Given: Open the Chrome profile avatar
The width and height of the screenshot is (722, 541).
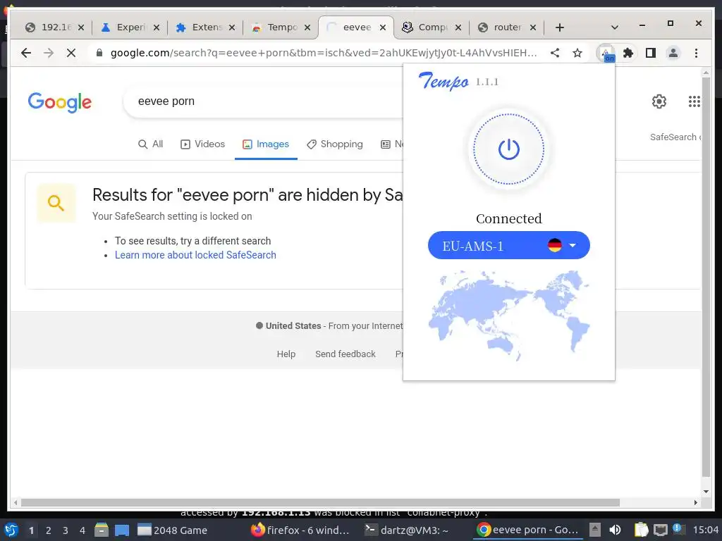Looking at the screenshot, I should 673,53.
